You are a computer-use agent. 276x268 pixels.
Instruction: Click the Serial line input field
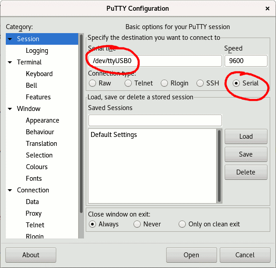(x=155, y=61)
